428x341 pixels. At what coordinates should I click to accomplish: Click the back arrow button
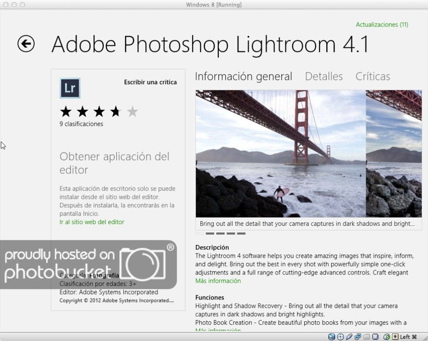pyautogui.click(x=26, y=44)
